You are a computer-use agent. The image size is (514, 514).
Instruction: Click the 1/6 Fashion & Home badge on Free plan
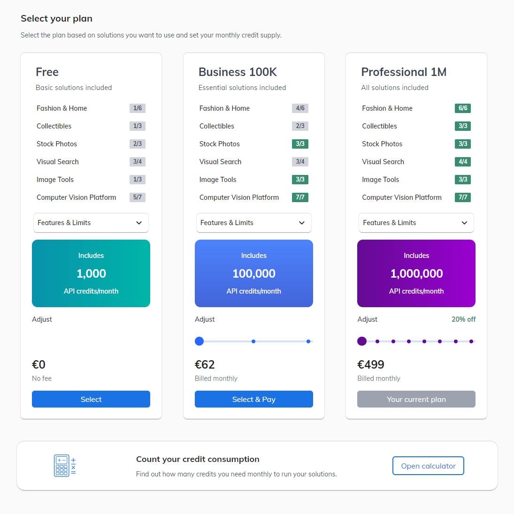[138, 108]
